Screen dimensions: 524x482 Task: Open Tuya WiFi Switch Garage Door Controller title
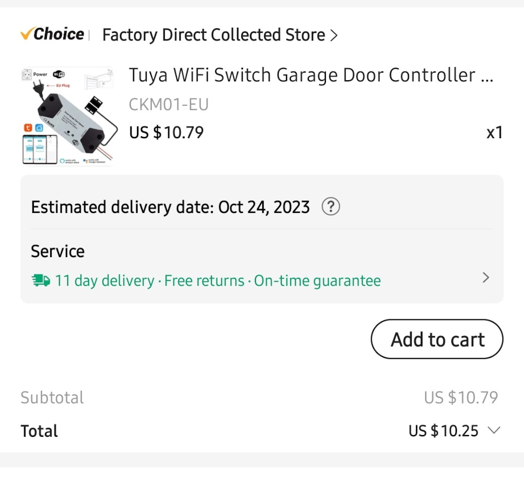311,75
